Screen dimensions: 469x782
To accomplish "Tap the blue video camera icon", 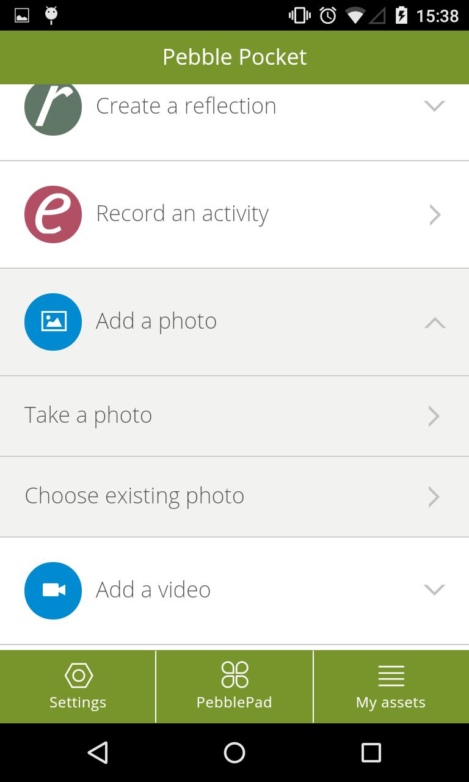I will tap(53, 590).
